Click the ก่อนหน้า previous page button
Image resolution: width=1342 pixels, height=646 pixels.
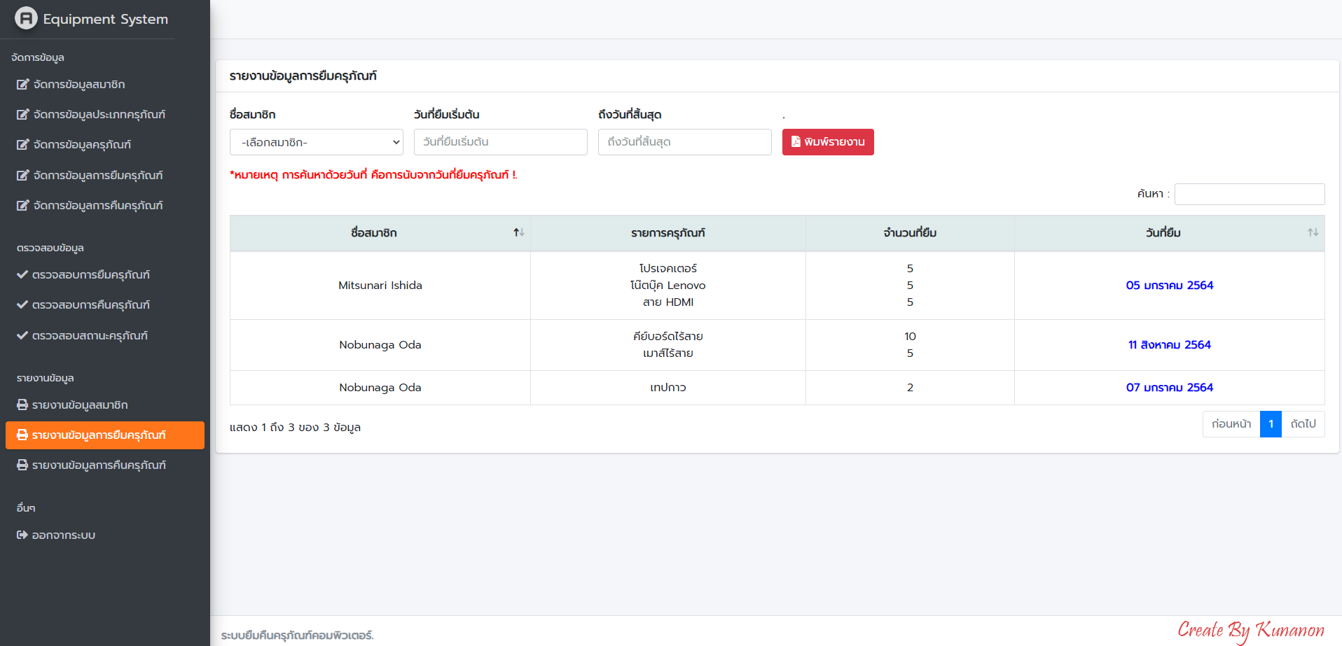1231,424
